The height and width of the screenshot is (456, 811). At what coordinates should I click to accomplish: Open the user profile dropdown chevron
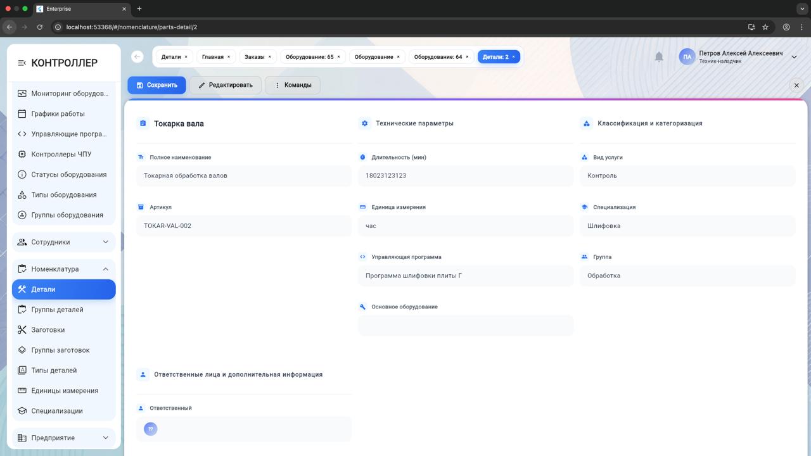click(794, 57)
